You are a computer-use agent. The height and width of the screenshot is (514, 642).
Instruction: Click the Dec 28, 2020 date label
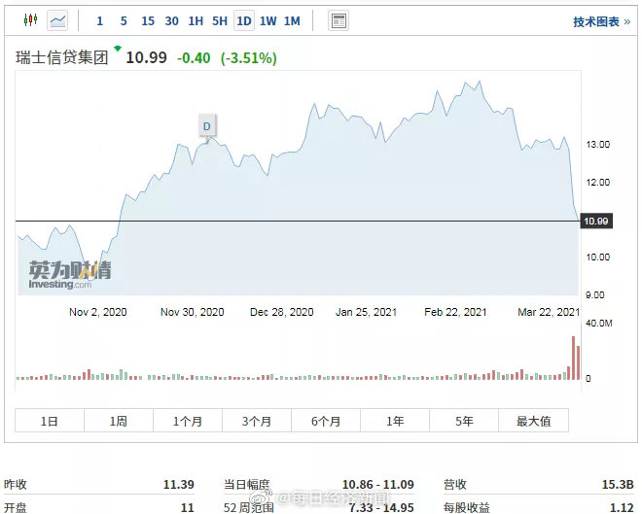(282, 312)
